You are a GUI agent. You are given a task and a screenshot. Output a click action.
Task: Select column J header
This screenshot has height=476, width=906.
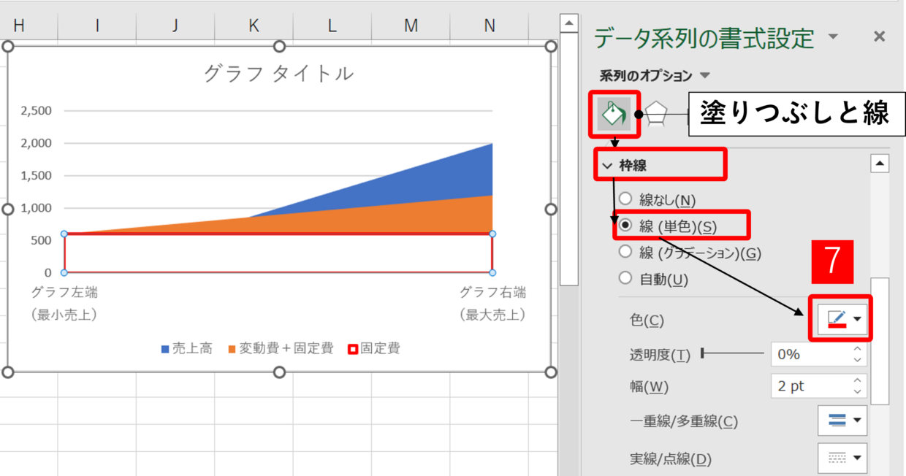tap(175, 26)
